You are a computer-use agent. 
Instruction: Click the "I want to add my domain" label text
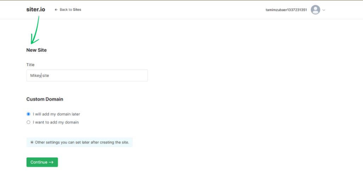(x=56, y=122)
